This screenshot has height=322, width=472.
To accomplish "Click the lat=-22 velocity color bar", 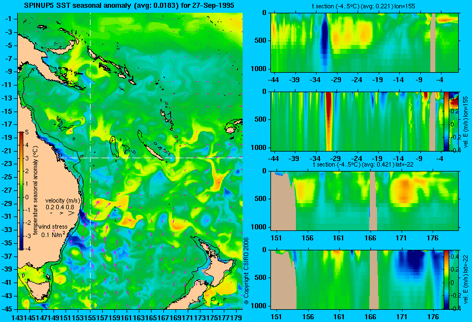I will pos(446,280).
